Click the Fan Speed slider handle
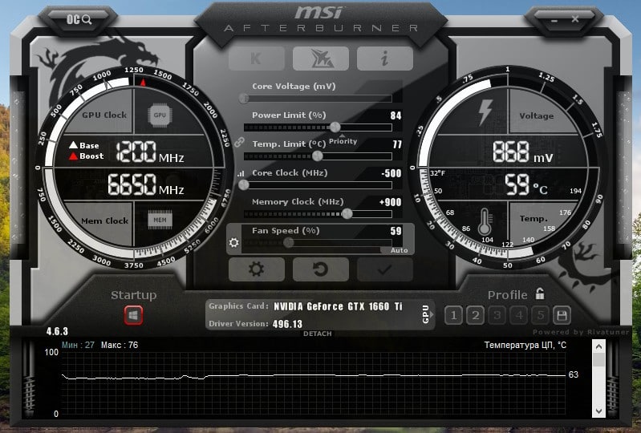Image resolution: width=641 pixels, height=433 pixels. tap(289, 243)
